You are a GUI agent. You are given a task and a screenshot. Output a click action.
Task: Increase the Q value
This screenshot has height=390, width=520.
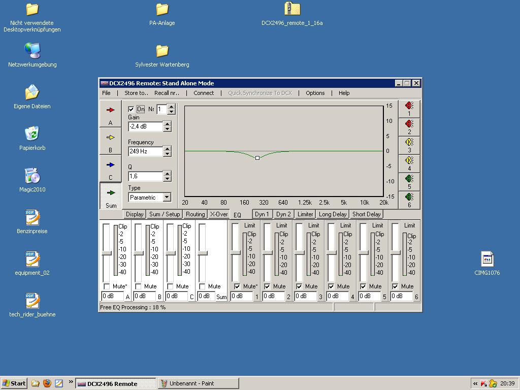[167, 174]
